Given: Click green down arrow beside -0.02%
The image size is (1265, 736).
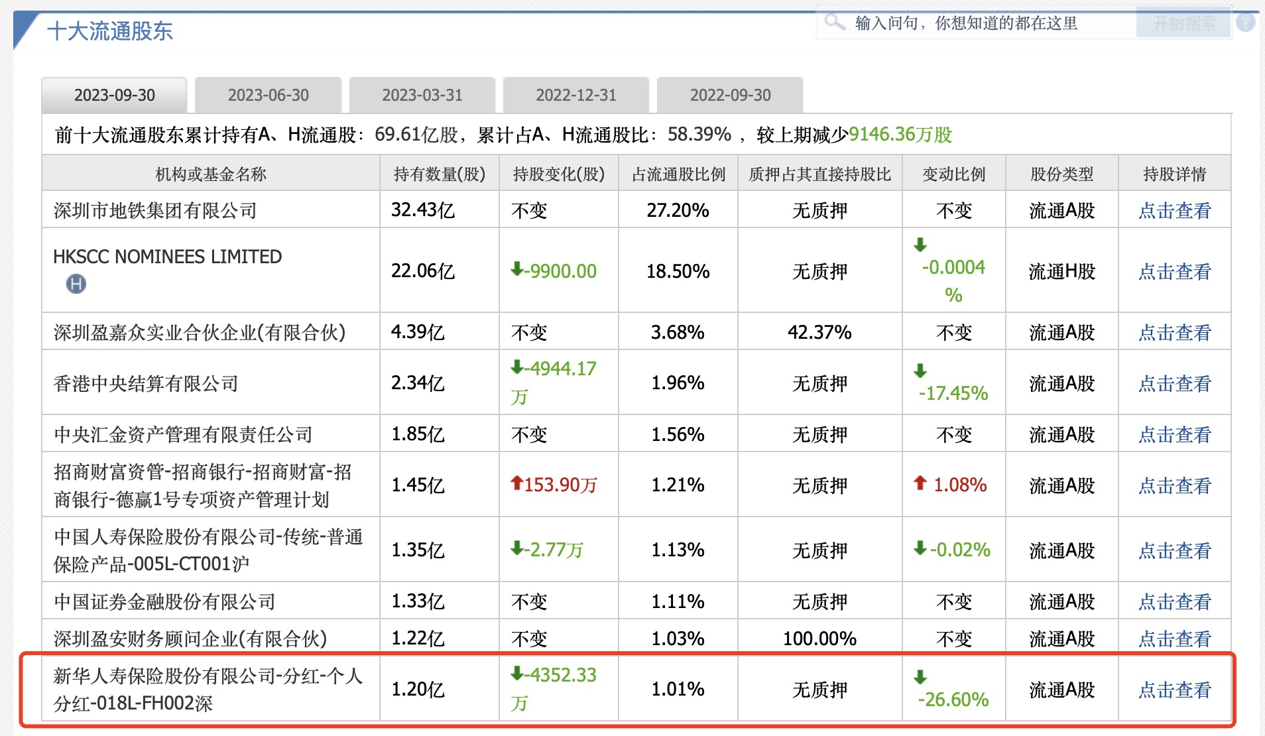Looking at the screenshot, I should pos(920,548).
